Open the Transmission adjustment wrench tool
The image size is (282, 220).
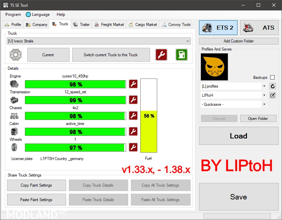coord(133,100)
